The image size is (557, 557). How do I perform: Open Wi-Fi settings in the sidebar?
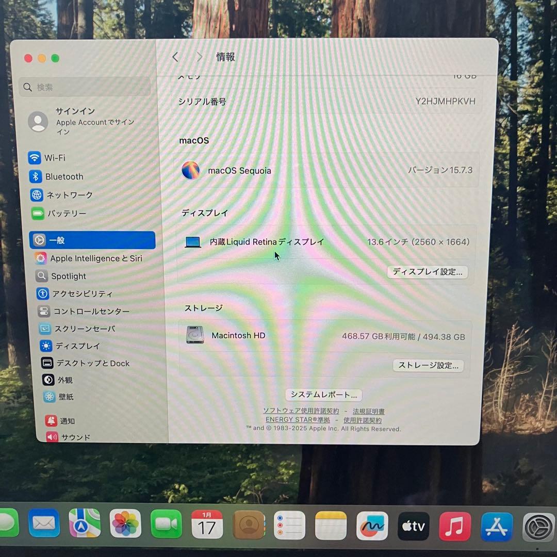(56, 158)
